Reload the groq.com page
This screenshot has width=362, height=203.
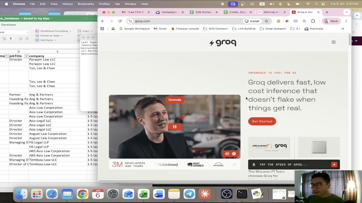pyautogui.click(x=120, y=21)
